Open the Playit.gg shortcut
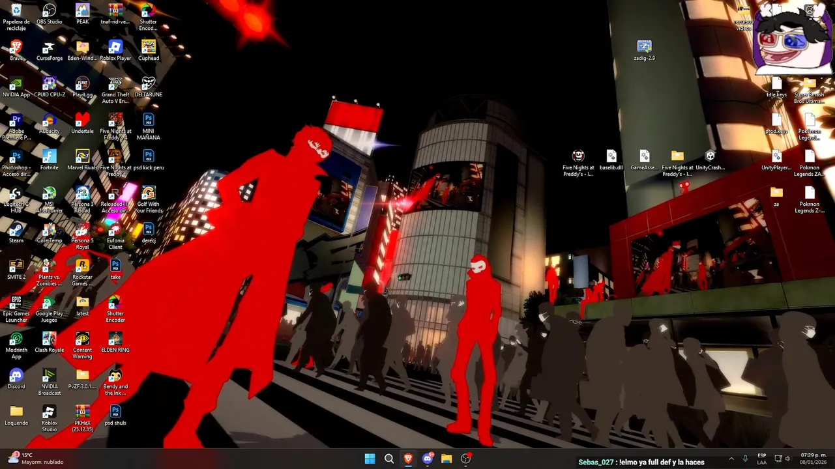This screenshot has width=835, height=469. pyautogui.click(x=82, y=87)
